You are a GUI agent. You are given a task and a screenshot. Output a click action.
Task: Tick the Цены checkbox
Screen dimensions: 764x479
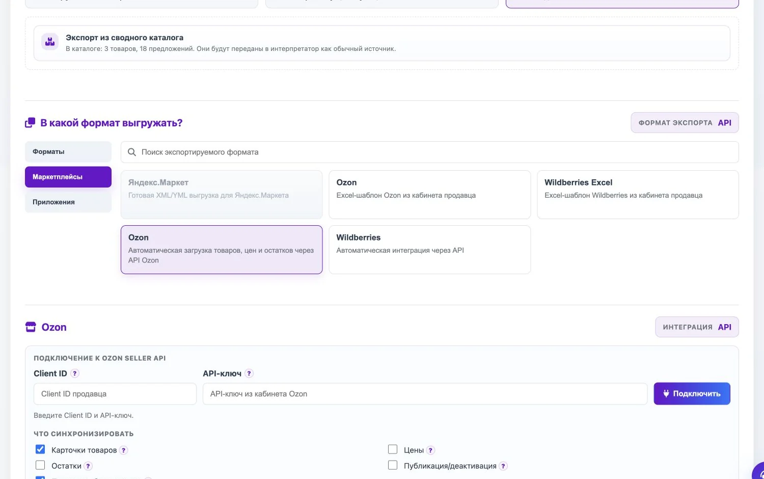(393, 449)
